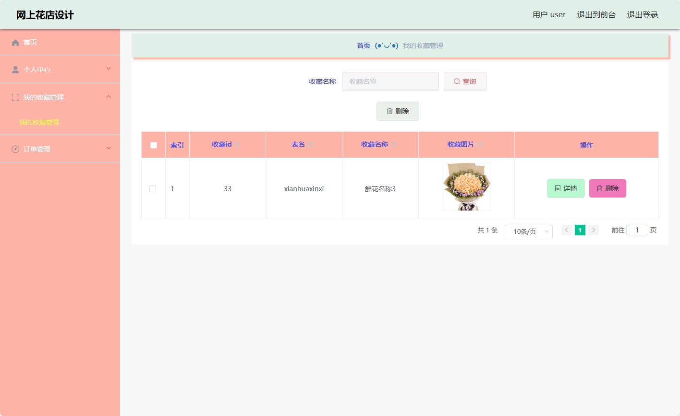
Task: Click 退出到前台 in the top bar
Action: 596,14
